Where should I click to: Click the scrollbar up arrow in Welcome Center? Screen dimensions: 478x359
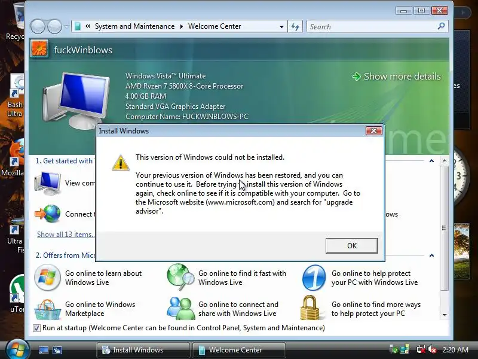coord(445,160)
